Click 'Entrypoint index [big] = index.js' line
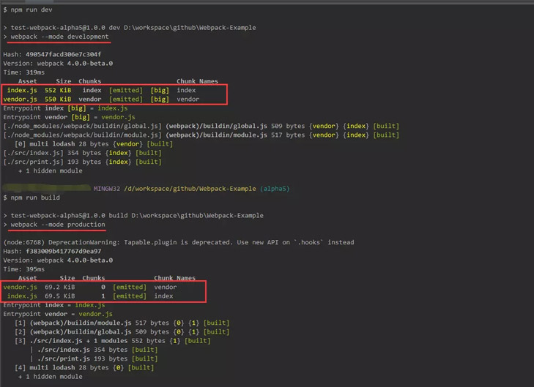The image size is (534, 387). tap(65, 108)
